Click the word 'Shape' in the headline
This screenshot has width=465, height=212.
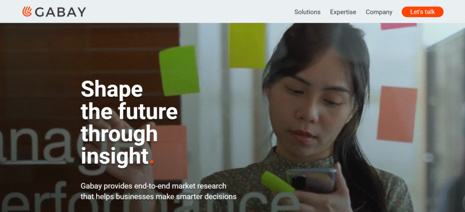pos(112,90)
